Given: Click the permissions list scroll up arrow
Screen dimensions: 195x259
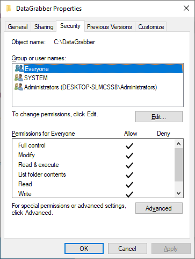Looking at the screenshot, I should coord(178,144).
